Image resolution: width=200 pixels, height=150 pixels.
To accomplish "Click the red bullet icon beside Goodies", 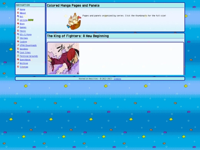I will [18, 49].
